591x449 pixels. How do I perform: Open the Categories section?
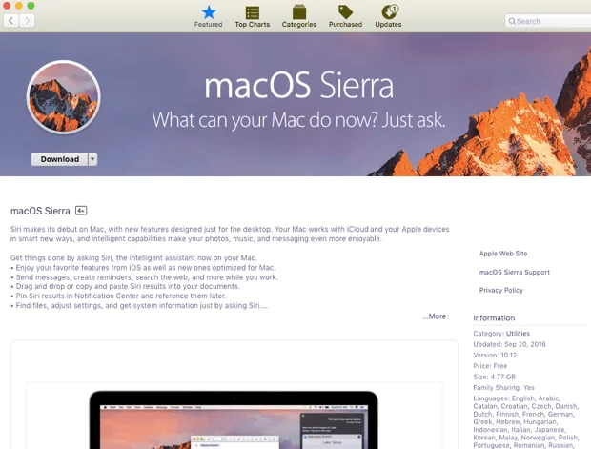[298, 15]
